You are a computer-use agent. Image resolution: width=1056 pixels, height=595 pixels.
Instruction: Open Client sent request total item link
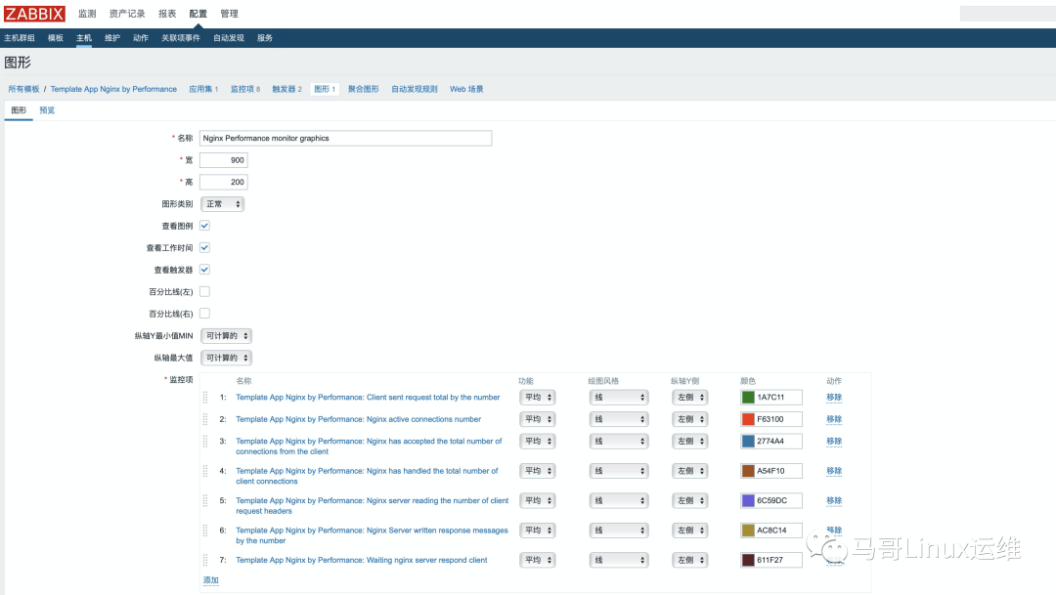[368, 397]
